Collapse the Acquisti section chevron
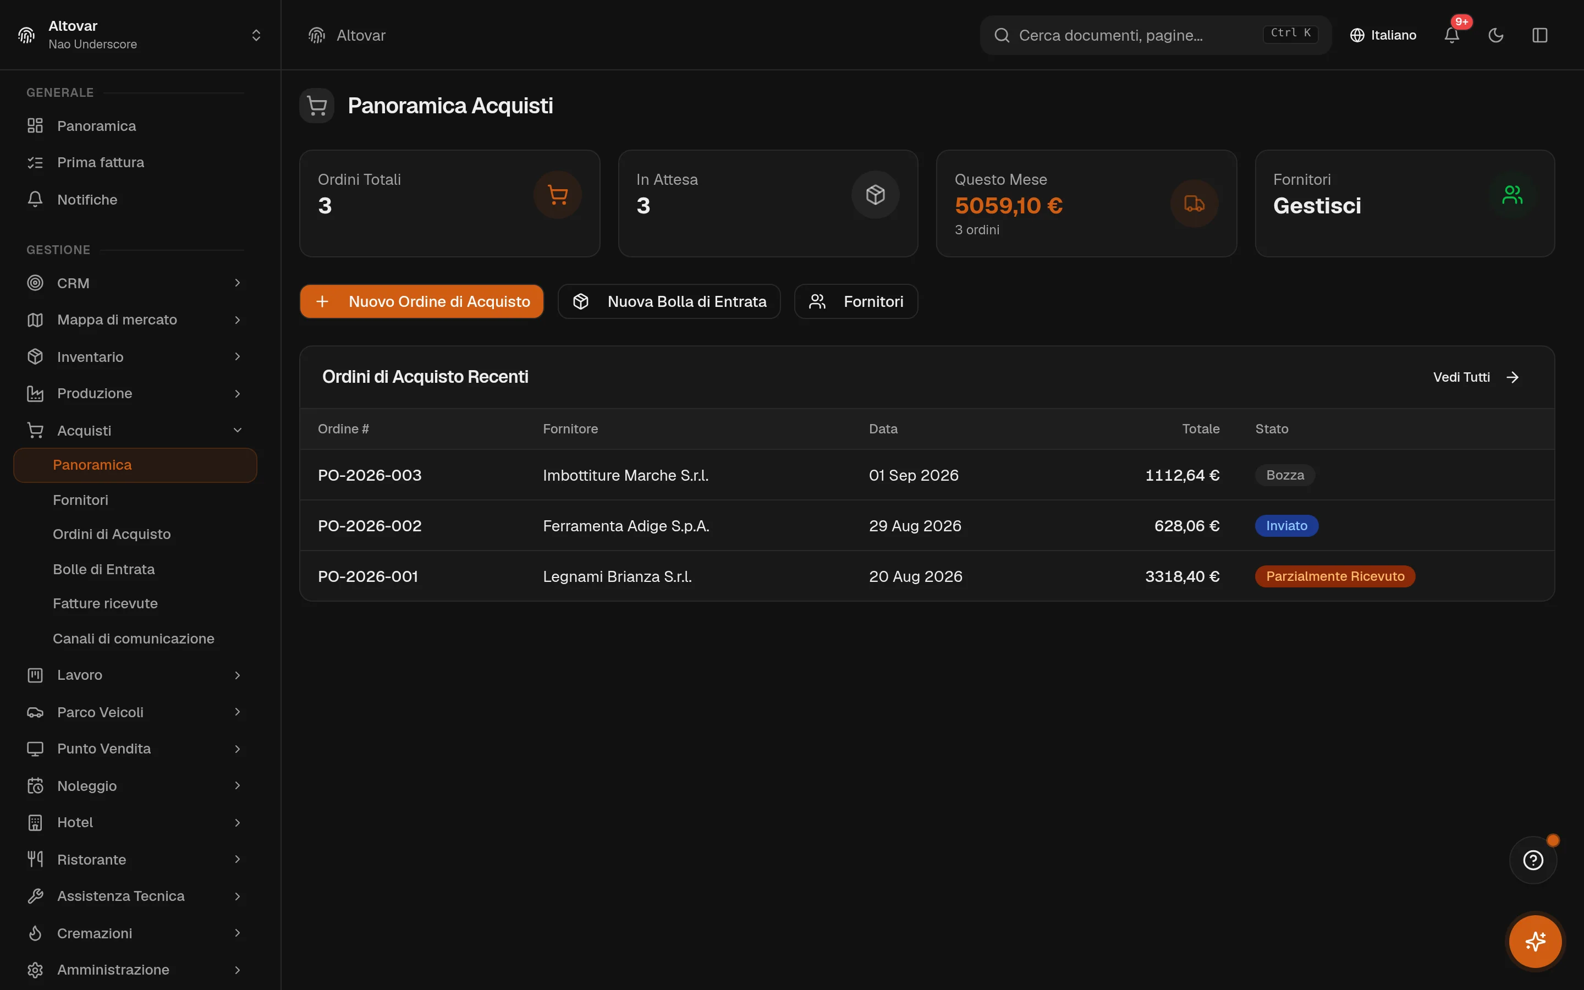Screen dimensions: 1584x990 point(238,430)
